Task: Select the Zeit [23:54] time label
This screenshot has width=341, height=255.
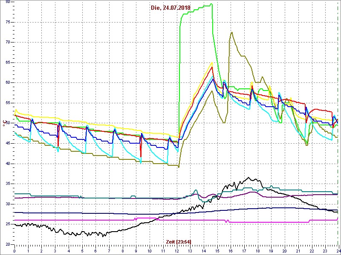Action: tap(179, 241)
